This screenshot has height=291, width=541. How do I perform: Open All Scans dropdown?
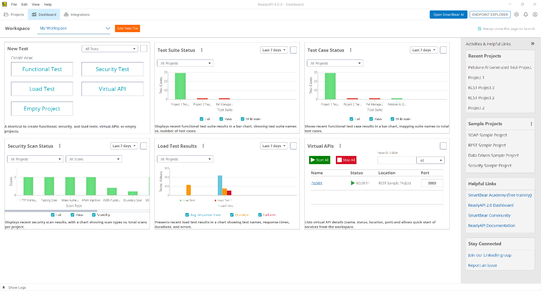(x=94, y=159)
